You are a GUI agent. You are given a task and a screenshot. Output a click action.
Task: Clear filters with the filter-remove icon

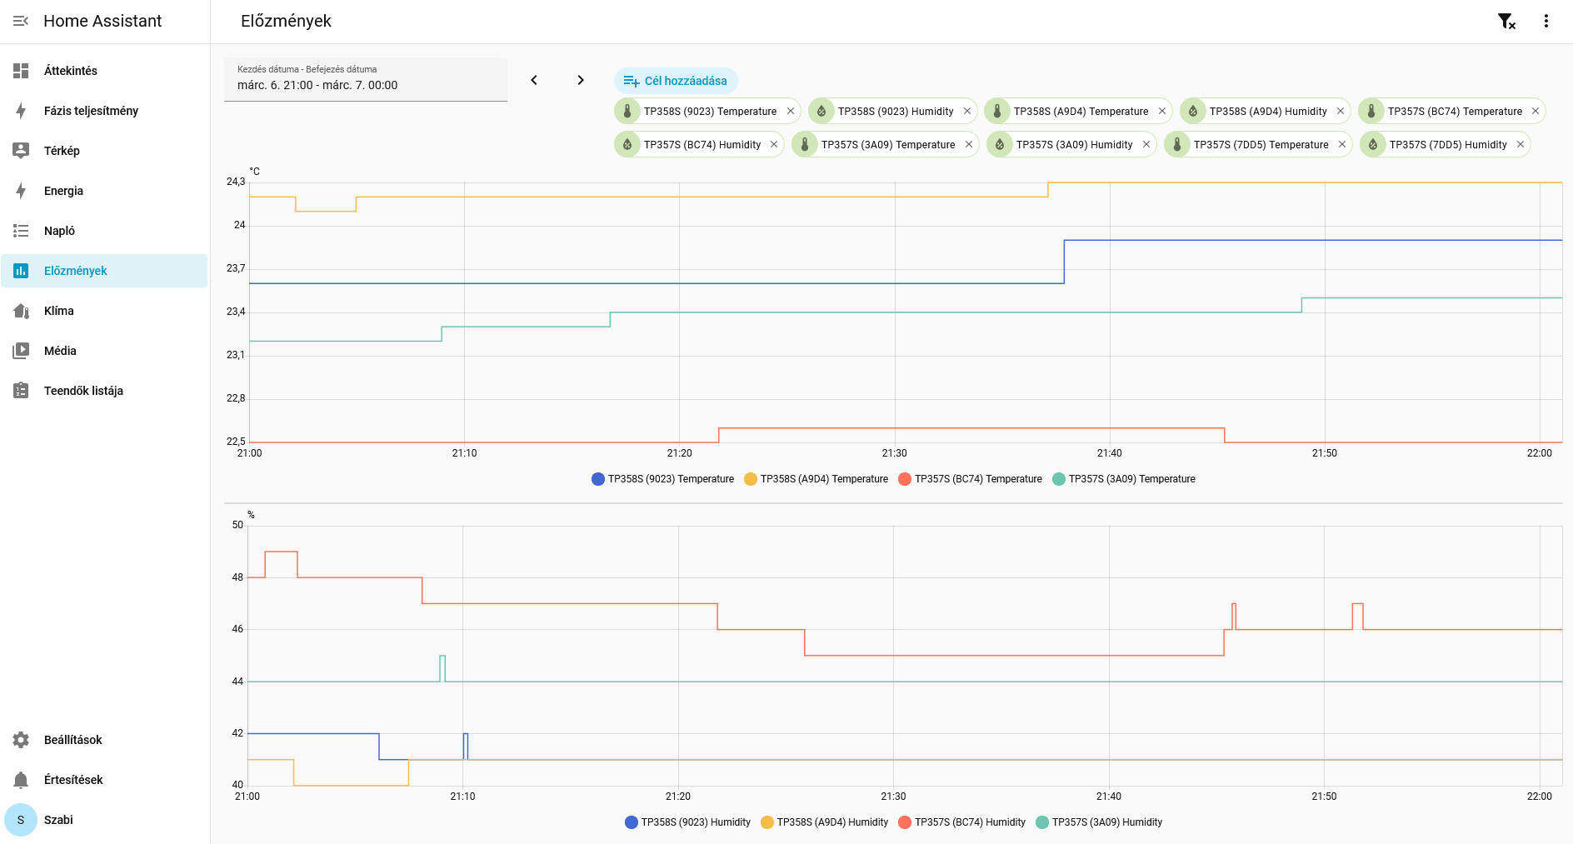(1506, 21)
